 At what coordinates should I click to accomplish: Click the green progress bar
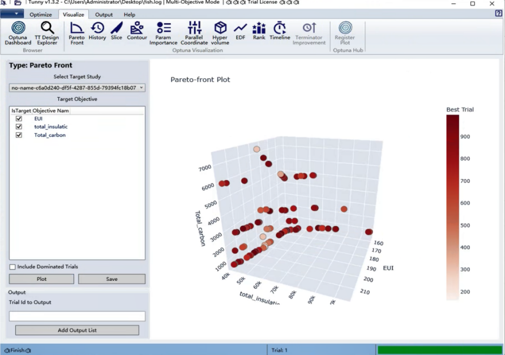(x=440, y=350)
